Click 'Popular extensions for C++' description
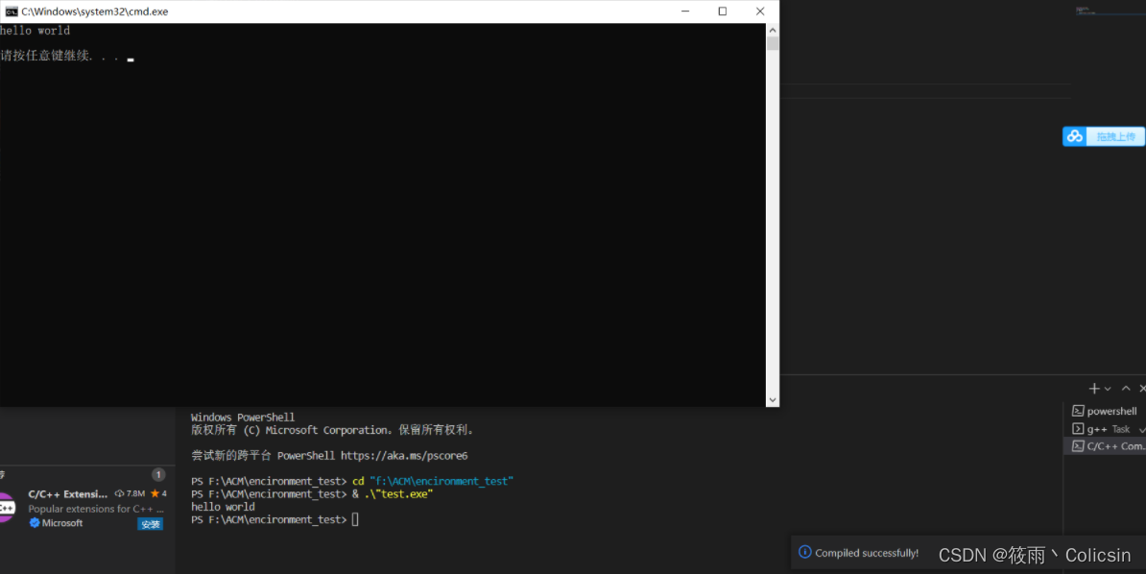1146x574 pixels. coord(96,509)
